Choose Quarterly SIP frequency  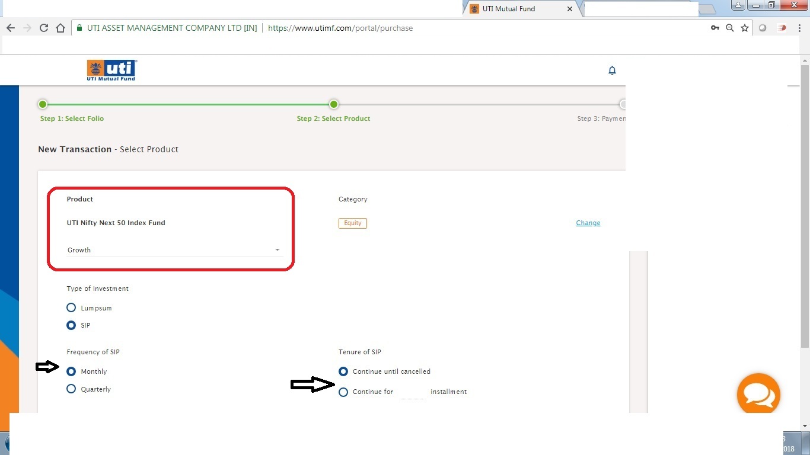click(71, 389)
